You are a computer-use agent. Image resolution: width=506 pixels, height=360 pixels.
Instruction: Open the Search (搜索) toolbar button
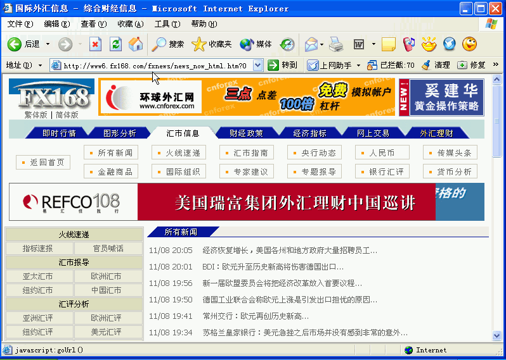[168, 44]
